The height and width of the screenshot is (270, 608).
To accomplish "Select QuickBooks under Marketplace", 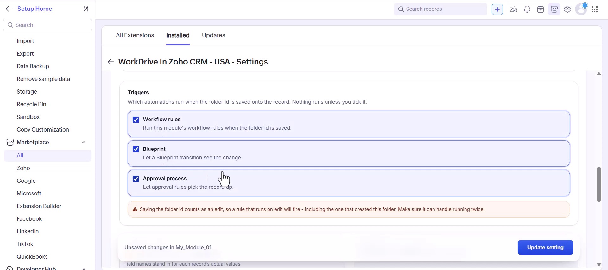I will (x=32, y=257).
